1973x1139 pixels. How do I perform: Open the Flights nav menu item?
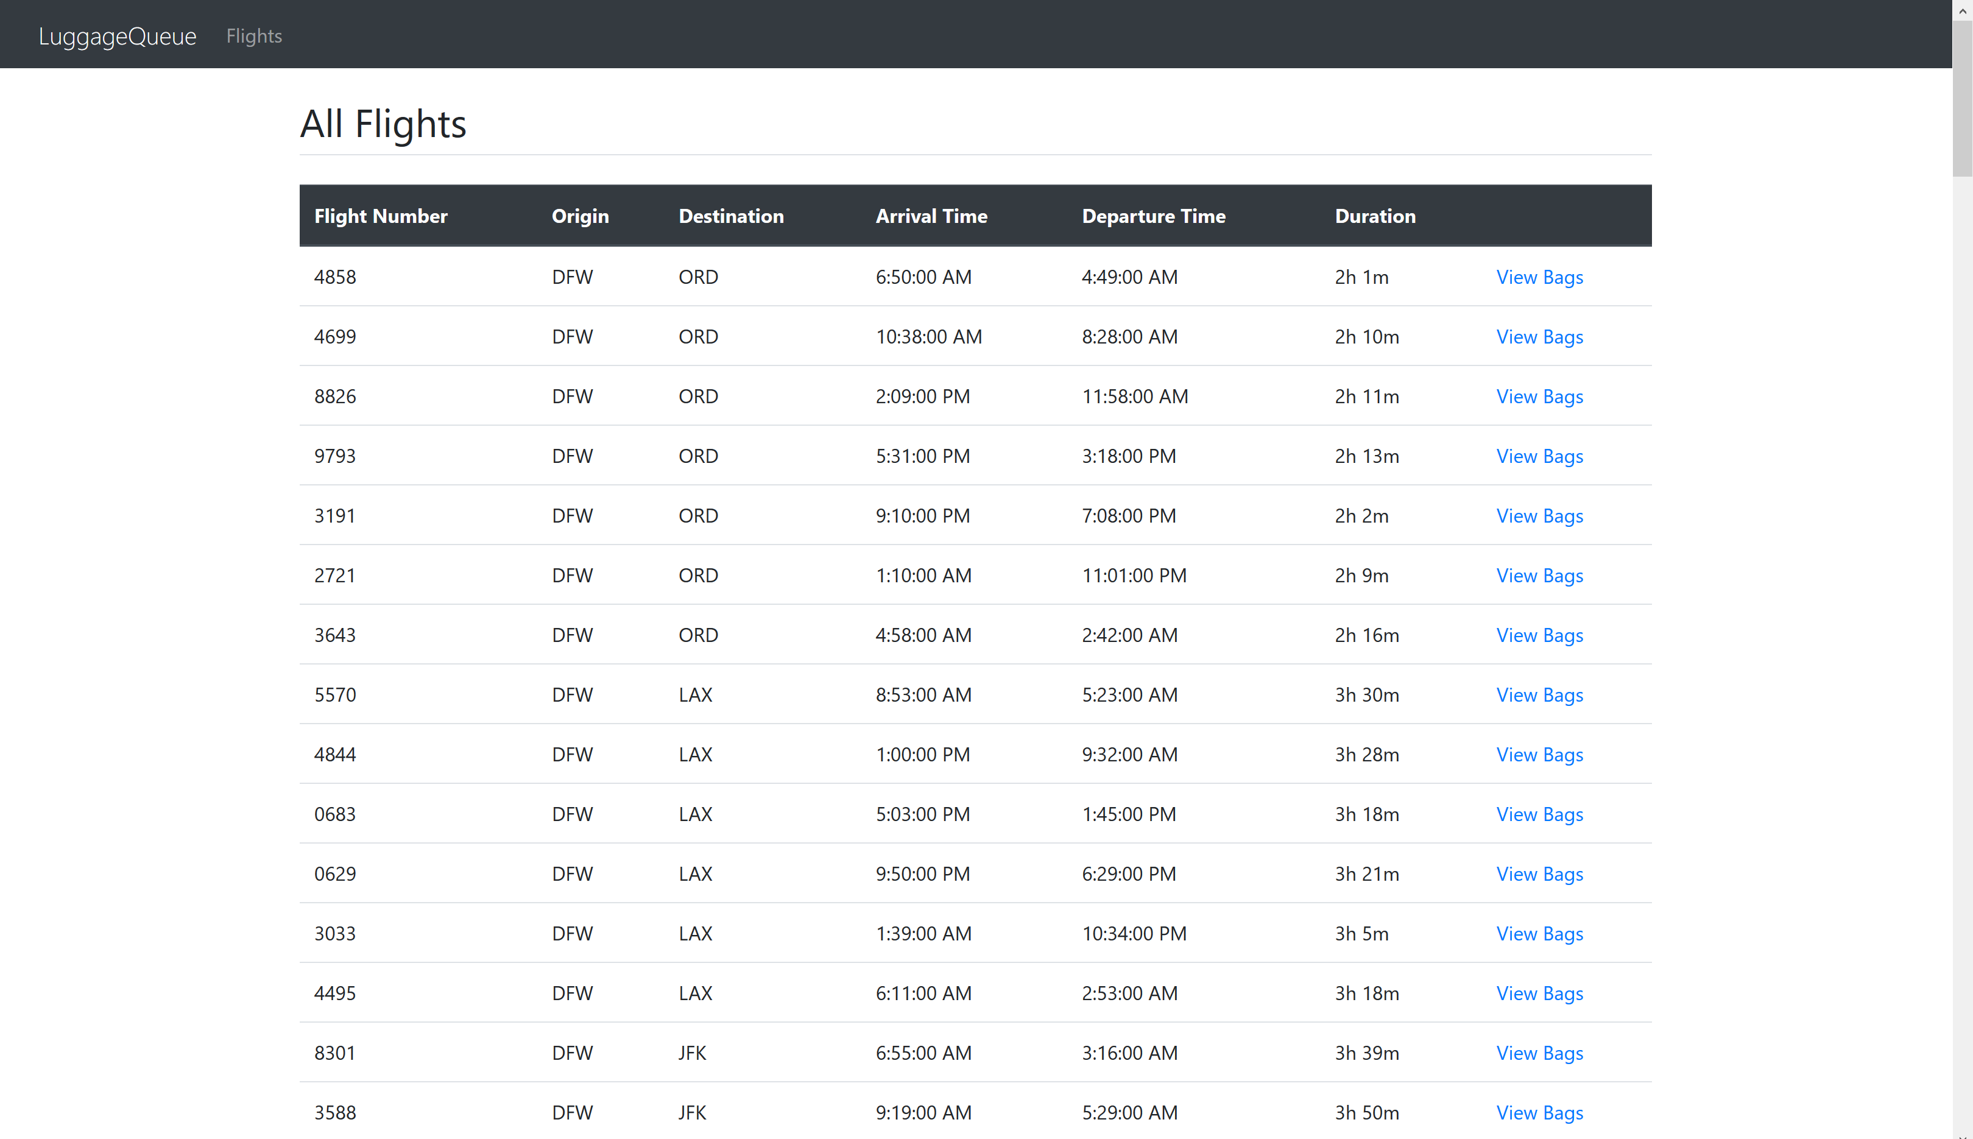coord(253,36)
